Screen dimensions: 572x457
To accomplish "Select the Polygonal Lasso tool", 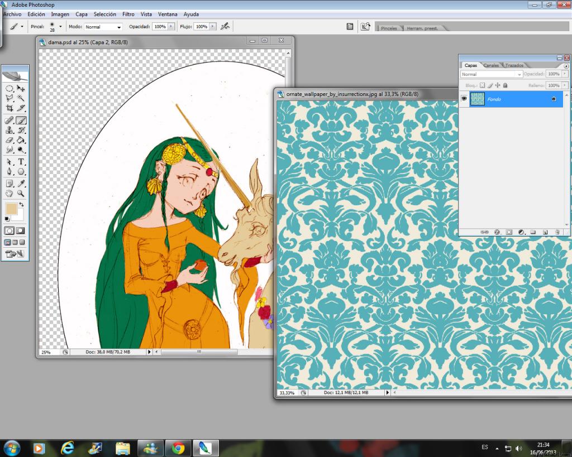I will click(x=9, y=98).
